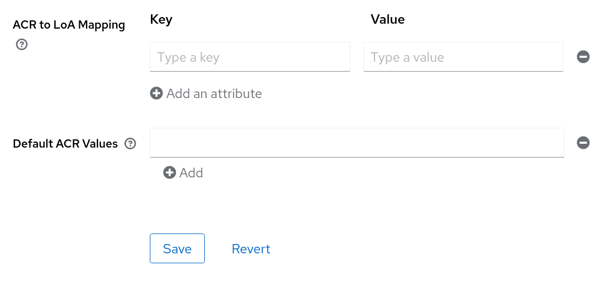Open help tooltip for ACR to LoA Mapping

(21, 45)
